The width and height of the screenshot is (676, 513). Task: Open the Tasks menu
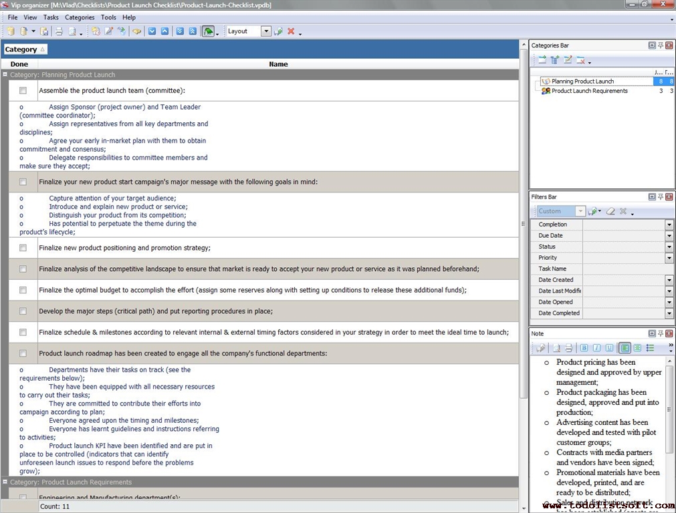point(51,17)
